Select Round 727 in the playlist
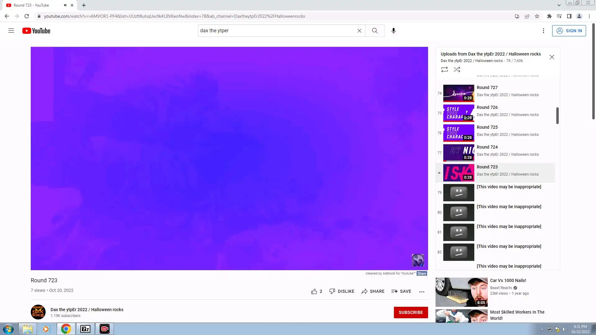The image size is (596, 335). click(487, 88)
